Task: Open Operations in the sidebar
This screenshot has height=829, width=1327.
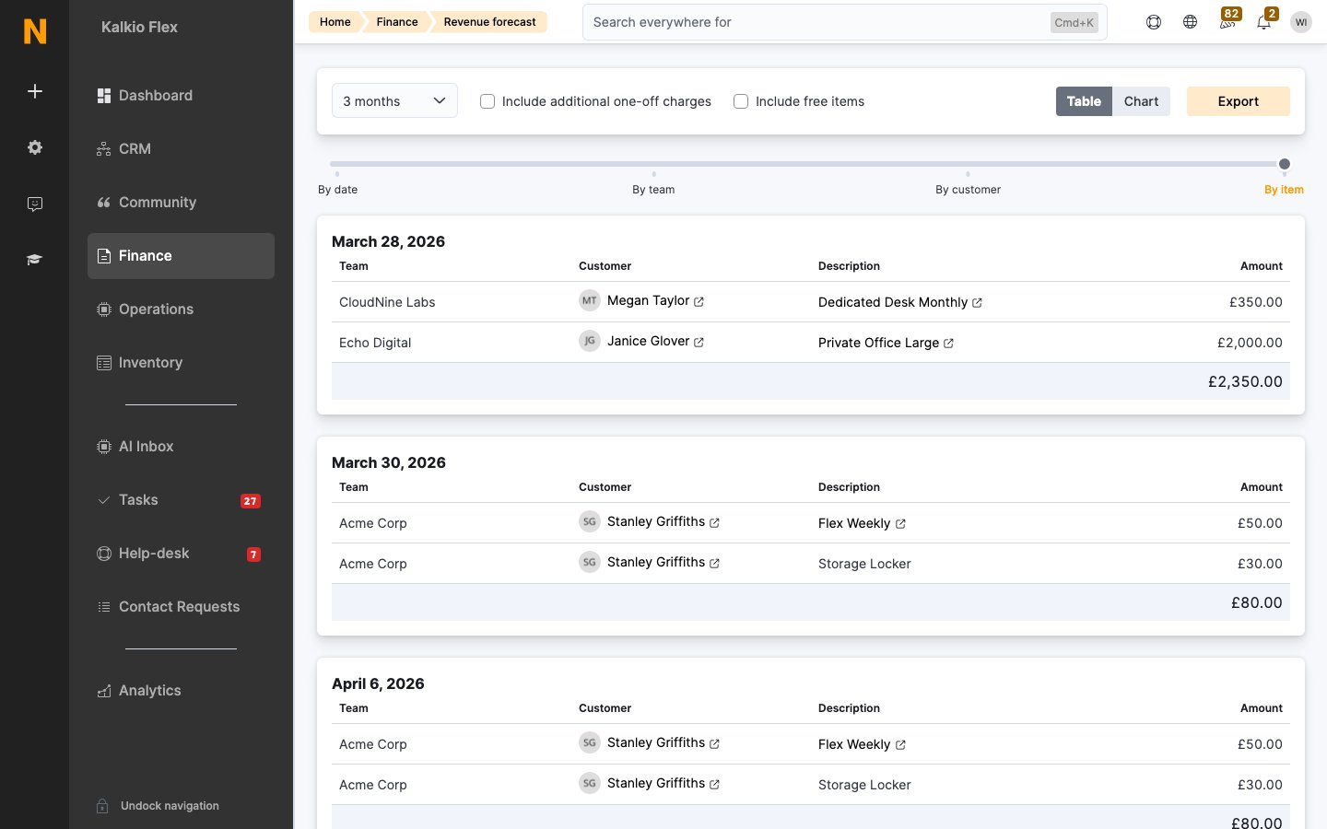Action: pyautogui.click(x=181, y=309)
